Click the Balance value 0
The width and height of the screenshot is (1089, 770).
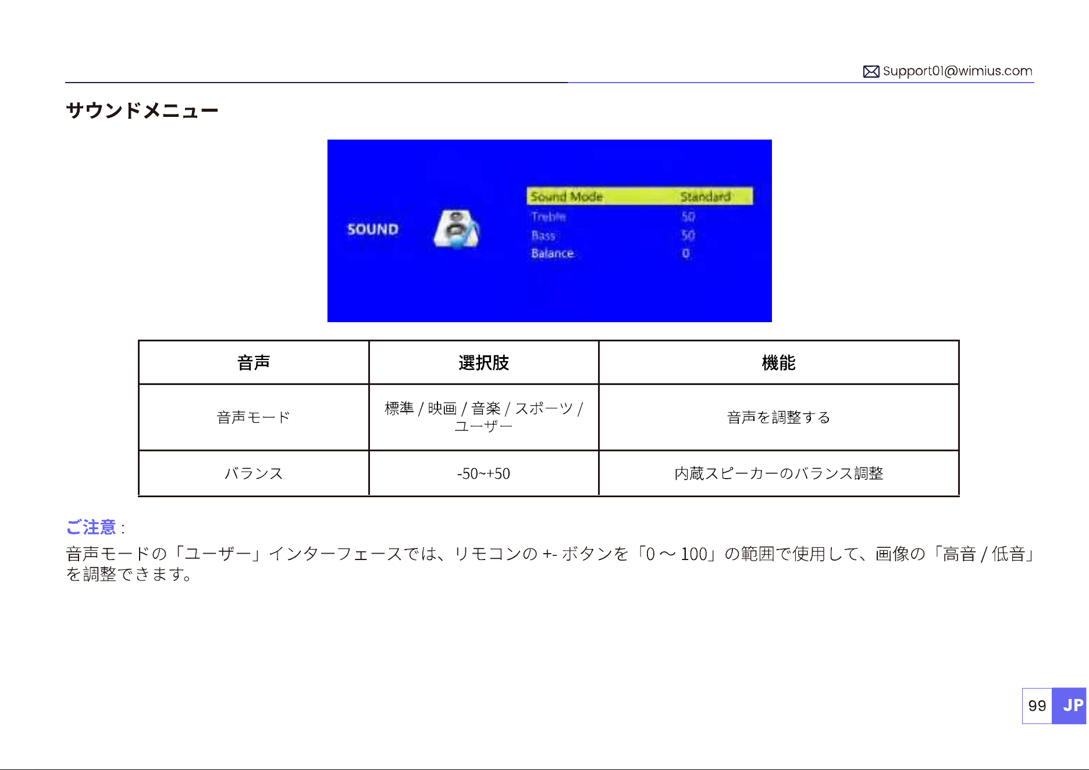coord(686,254)
